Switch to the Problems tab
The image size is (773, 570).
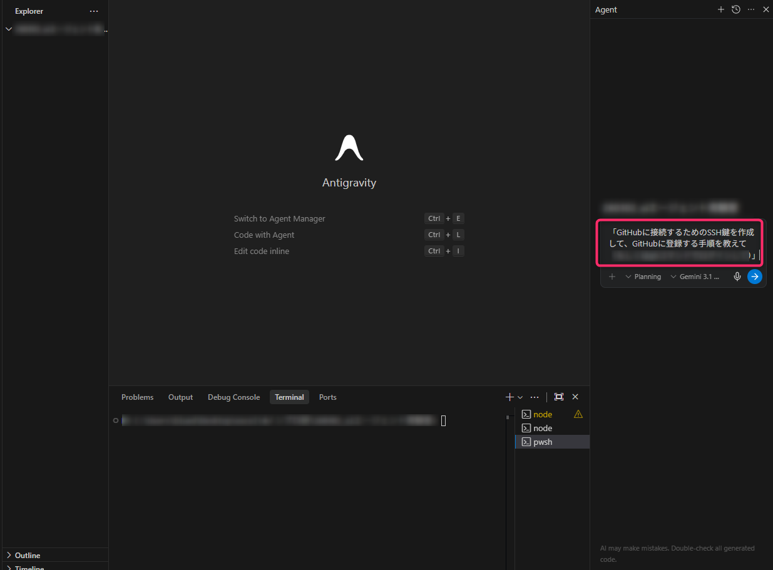click(137, 397)
